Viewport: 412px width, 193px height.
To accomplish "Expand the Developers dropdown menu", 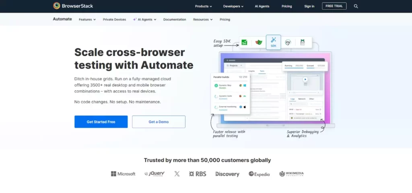I will tap(233, 6).
